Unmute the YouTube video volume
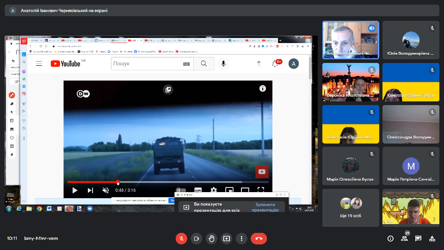The image size is (444, 250). pos(105,190)
